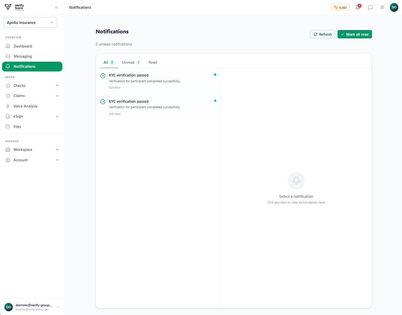Click the '2 unread notifications' text
402x315 pixels.
point(114,44)
